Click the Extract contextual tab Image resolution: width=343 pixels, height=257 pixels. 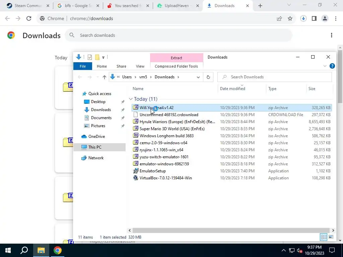click(176, 58)
